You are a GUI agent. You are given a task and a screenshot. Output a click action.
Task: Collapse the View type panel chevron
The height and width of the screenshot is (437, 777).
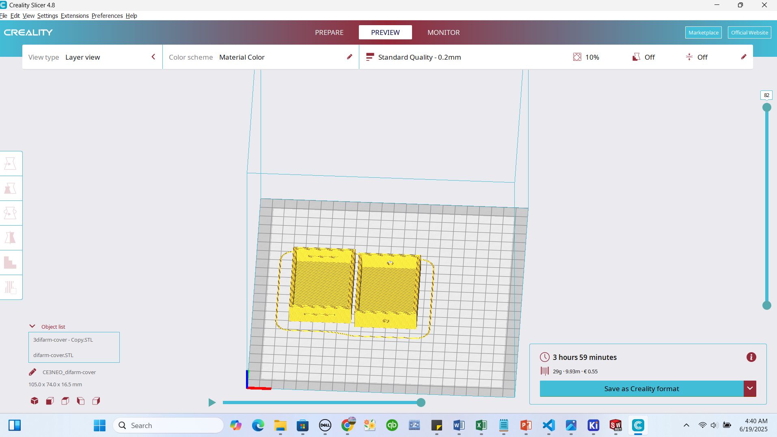(x=153, y=57)
